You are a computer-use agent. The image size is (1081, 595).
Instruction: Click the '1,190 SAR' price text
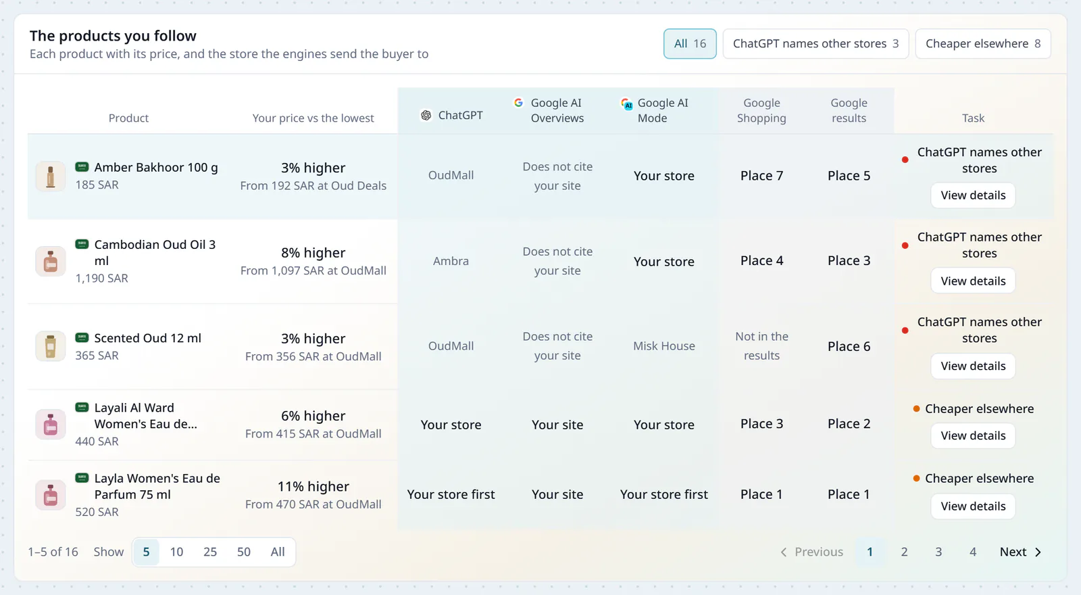[x=101, y=279]
